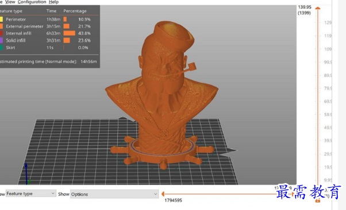Open the Show Options dropdown
The image size is (346, 210).
coord(114,194)
